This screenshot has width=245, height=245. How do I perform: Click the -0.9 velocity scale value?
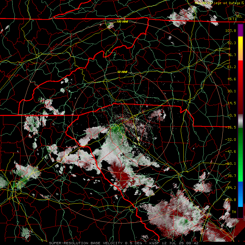(232, 115)
